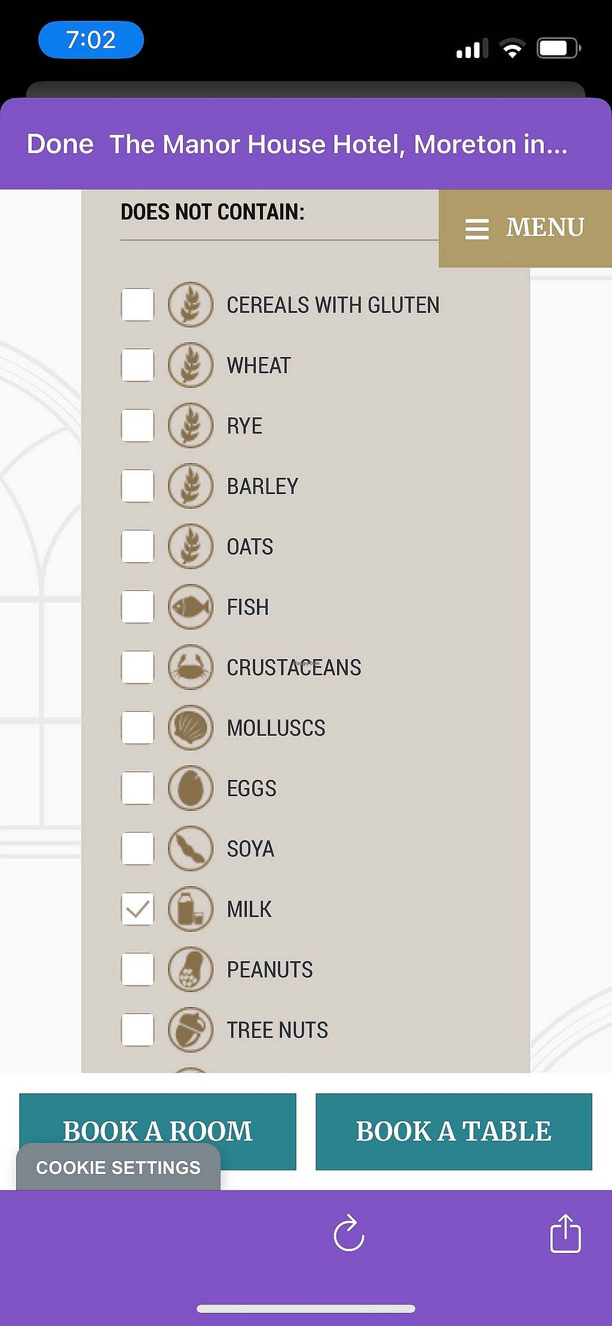Tap the egg allergen icon
This screenshot has height=1326, width=612.
tap(190, 788)
